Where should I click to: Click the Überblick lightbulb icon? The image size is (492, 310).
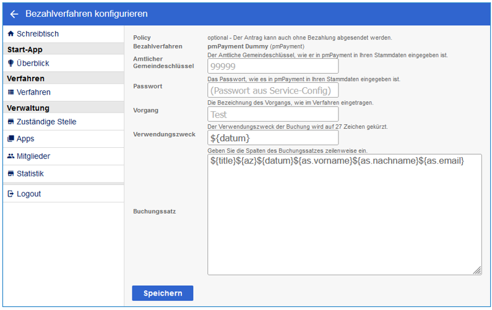(11, 63)
